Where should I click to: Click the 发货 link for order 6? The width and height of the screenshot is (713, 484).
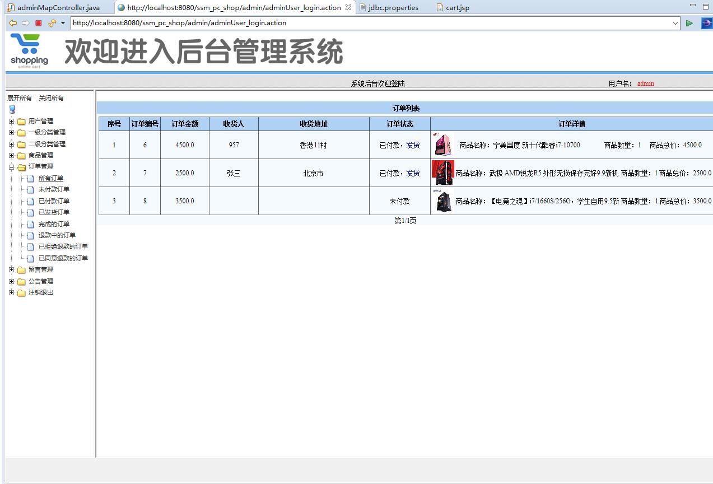coord(413,145)
